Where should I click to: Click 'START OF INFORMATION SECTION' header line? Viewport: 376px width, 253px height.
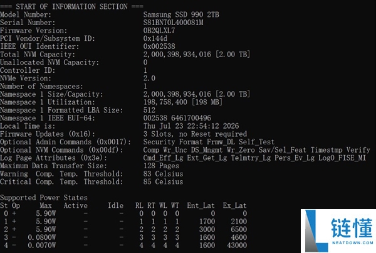(x=71, y=6)
